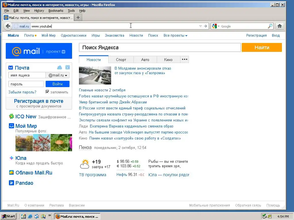Open the Help menu
The height and width of the screenshot is (220, 294).
pos(82,11)
